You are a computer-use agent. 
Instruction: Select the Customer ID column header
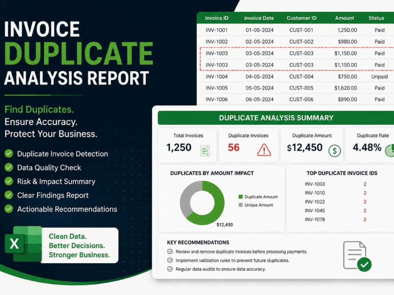pos(301,18)
